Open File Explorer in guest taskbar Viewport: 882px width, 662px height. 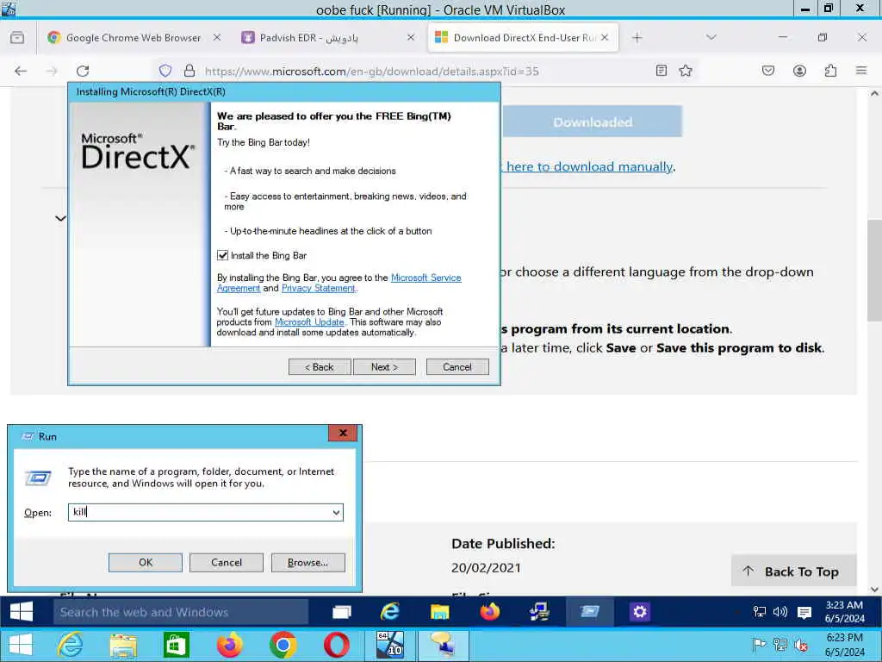[440, 612]
